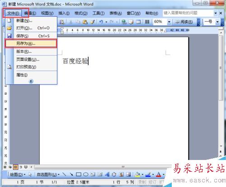
Task: Select the Arrow drawing tool
Action: [x=71, y=174]
